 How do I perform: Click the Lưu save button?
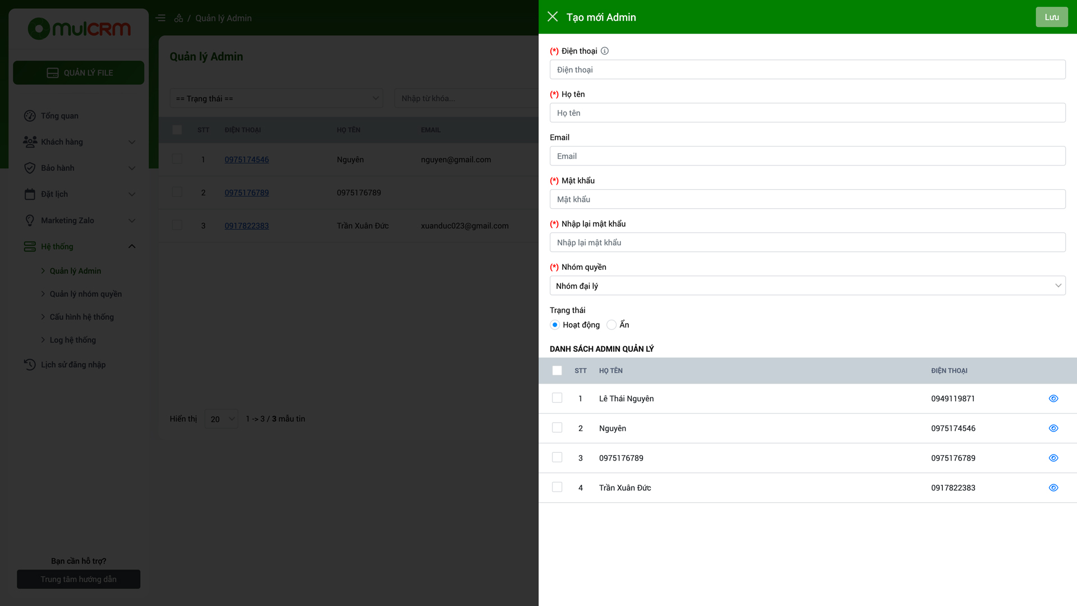pyautogui.click(x=1051, y=17)
